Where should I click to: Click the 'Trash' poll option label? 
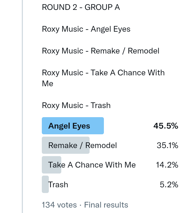pyautogui.click(x=58, y=185)
